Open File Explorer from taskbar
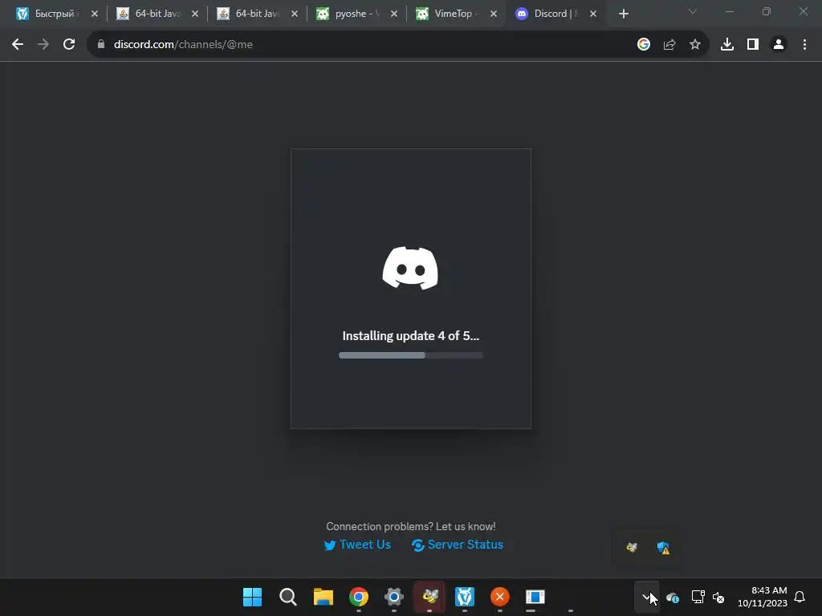 pos(323,597)
